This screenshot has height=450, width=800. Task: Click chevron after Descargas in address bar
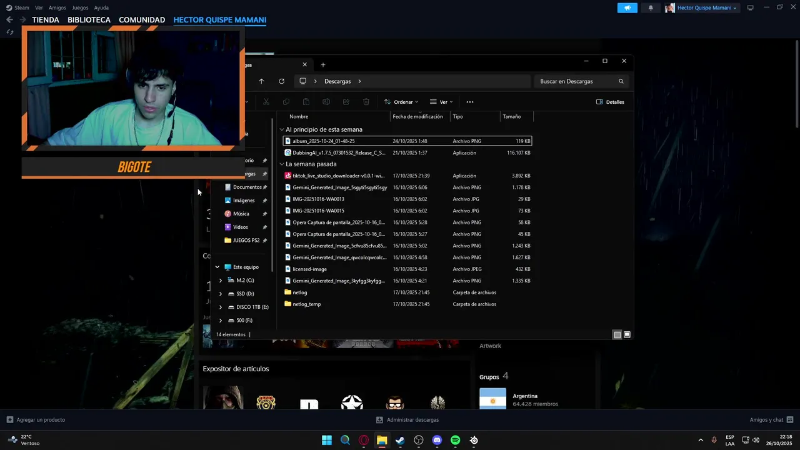[360, 81]
